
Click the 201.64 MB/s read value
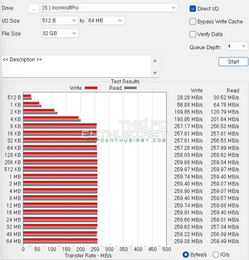tap(225, 119)
